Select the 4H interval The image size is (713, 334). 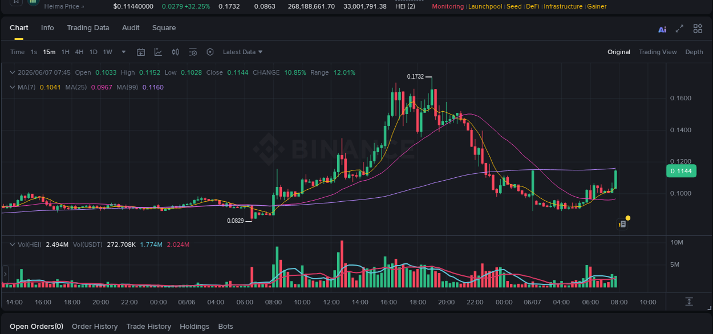tap(79, 52)
